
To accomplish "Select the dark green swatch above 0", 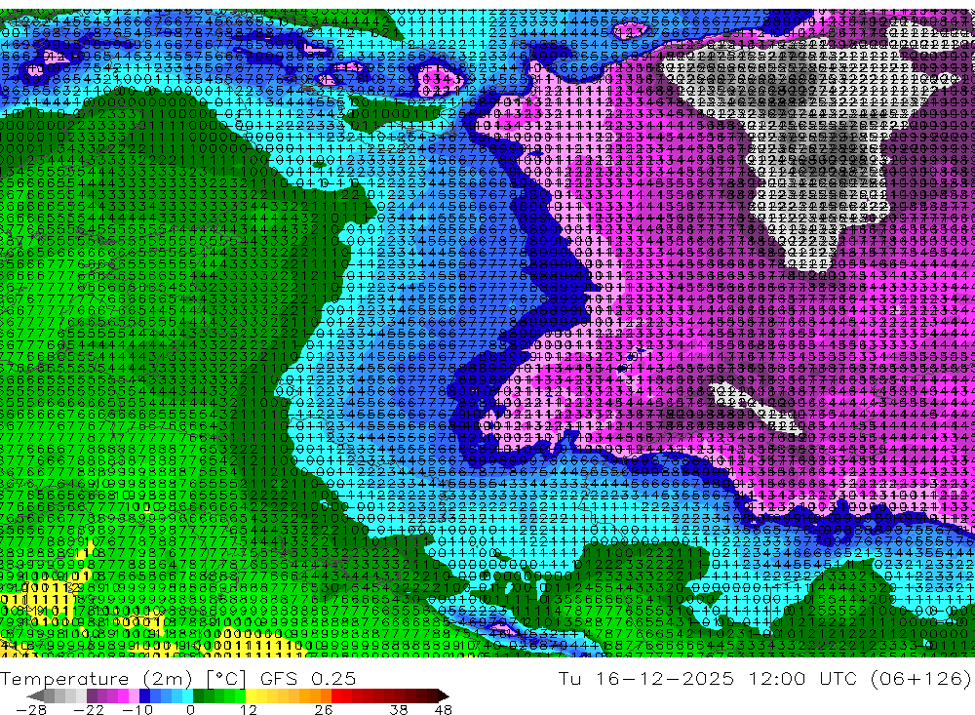I will (198, 695).
